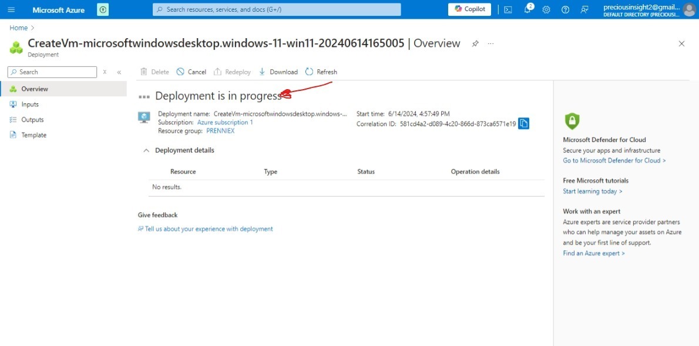Clear the sidebar search field
Screen dimensions: 699x346
(105, 72)
